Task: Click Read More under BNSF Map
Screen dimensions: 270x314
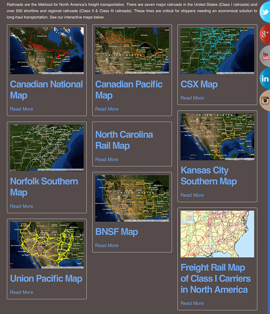Action: [107, 246]
